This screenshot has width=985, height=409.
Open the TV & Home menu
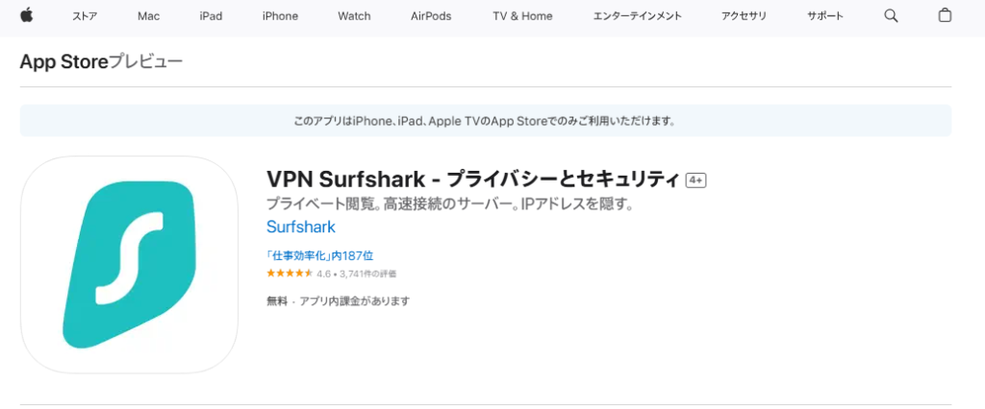point(522,16)
